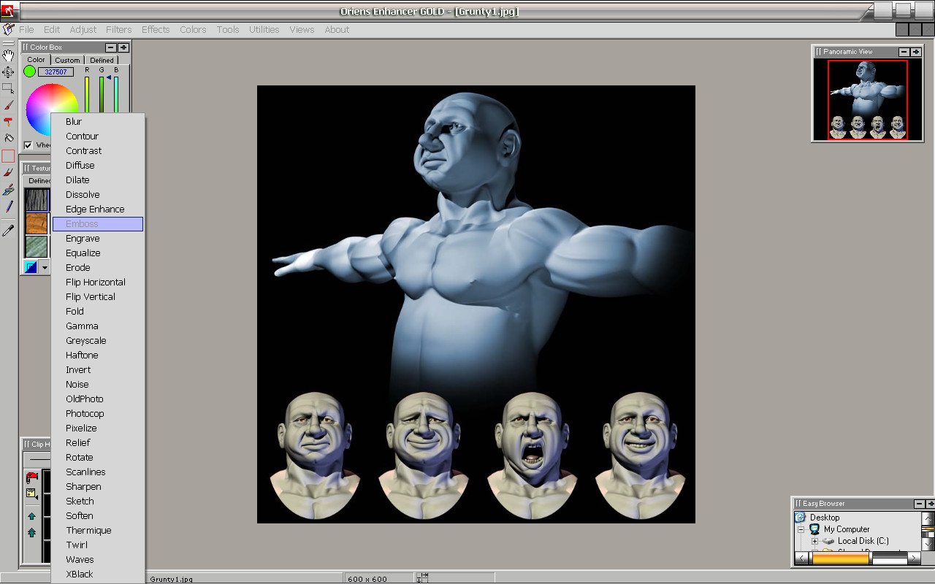The width and height of the screenshot is (935, 584).
Task: Choose the red outlined Rectangle shape tool
Action: [8, 155]
